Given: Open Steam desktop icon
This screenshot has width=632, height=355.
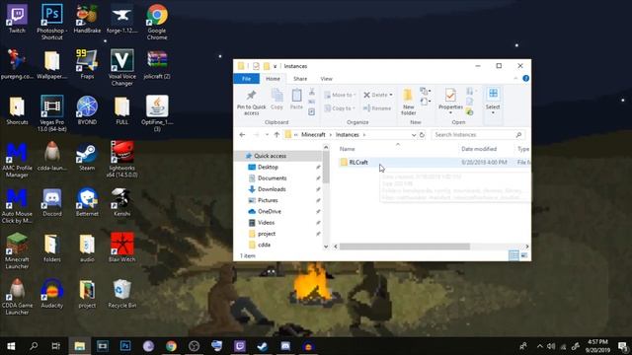Looking at the screenshot, I should 87,156.
